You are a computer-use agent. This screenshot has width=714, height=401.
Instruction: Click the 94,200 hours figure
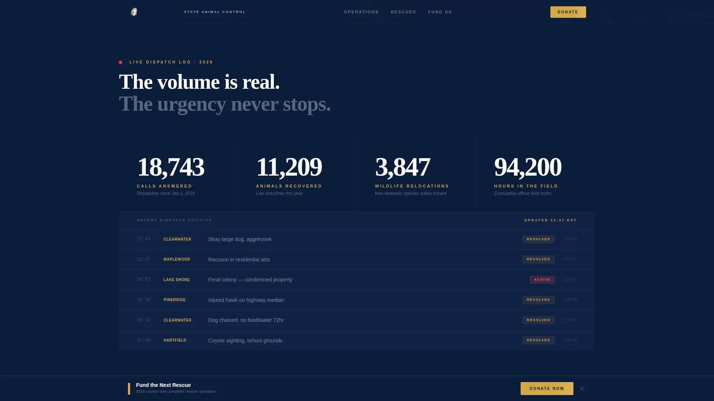pyautogui.click(x=528, y=167)
